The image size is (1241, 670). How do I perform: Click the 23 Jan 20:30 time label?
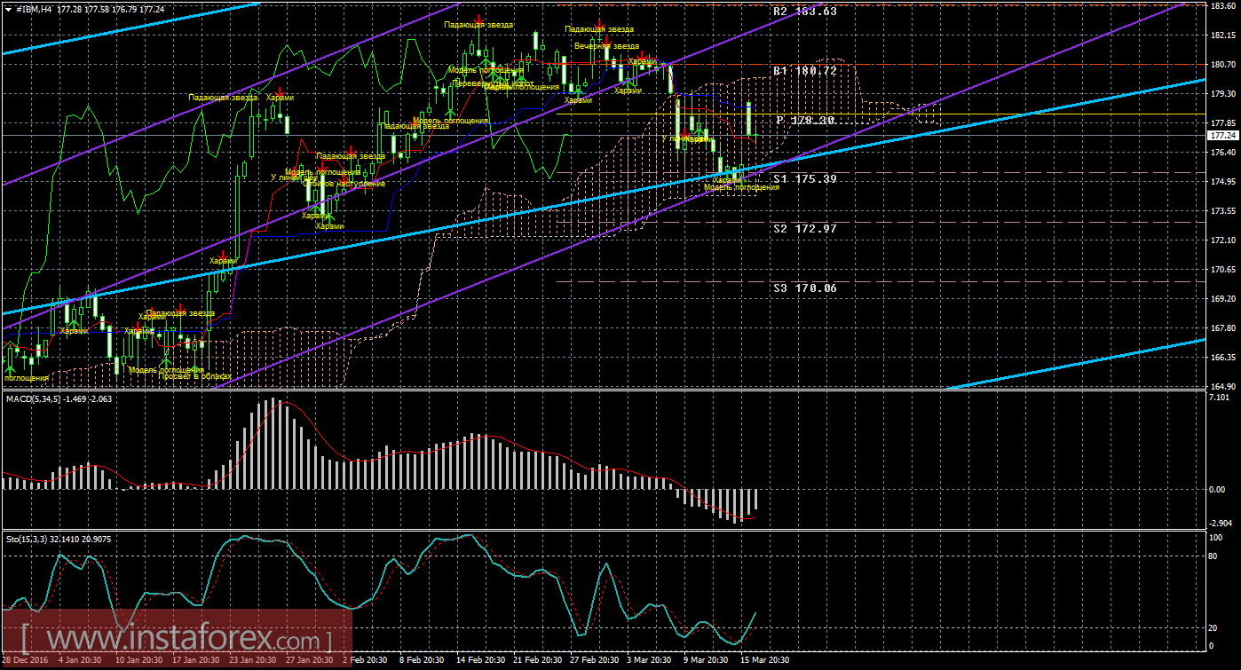254,661
